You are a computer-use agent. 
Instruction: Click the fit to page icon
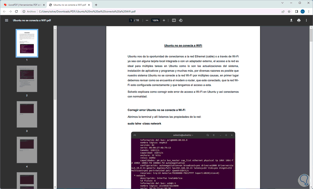174,20
